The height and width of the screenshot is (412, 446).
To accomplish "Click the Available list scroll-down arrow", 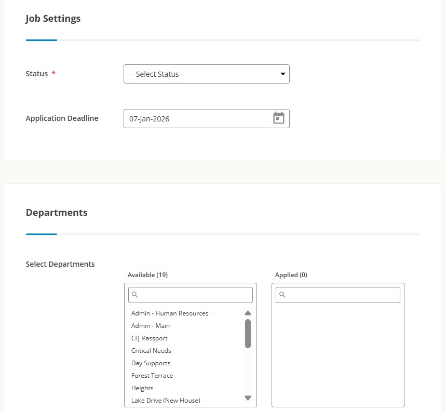I will [x=248, y=398].
